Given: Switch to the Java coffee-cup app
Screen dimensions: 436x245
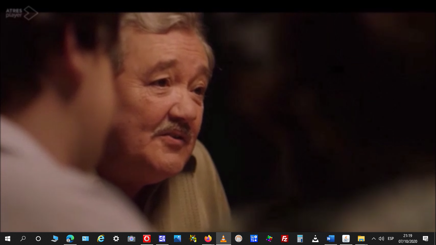Looking at the screenshot, I should click(346, 239).
